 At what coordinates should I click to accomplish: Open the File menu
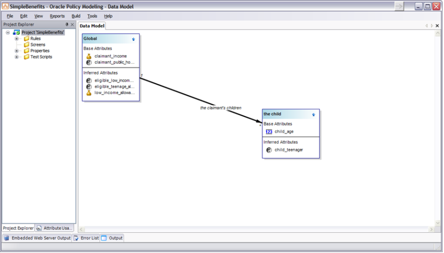[10, 16]
